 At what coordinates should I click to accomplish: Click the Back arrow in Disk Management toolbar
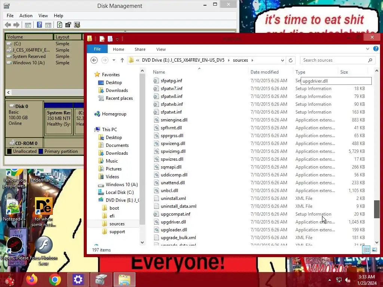click(8, 25)
